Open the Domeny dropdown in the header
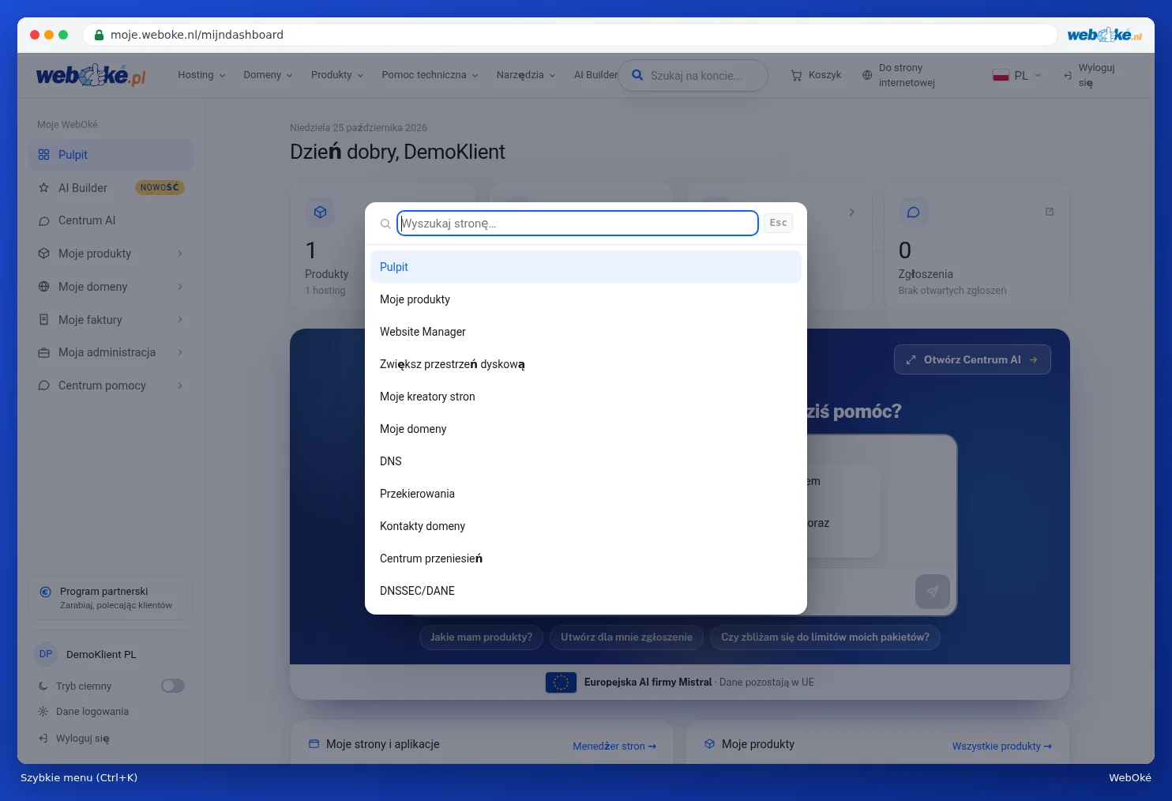Viewport: 1172px width, 801px height. coord(268,75)
